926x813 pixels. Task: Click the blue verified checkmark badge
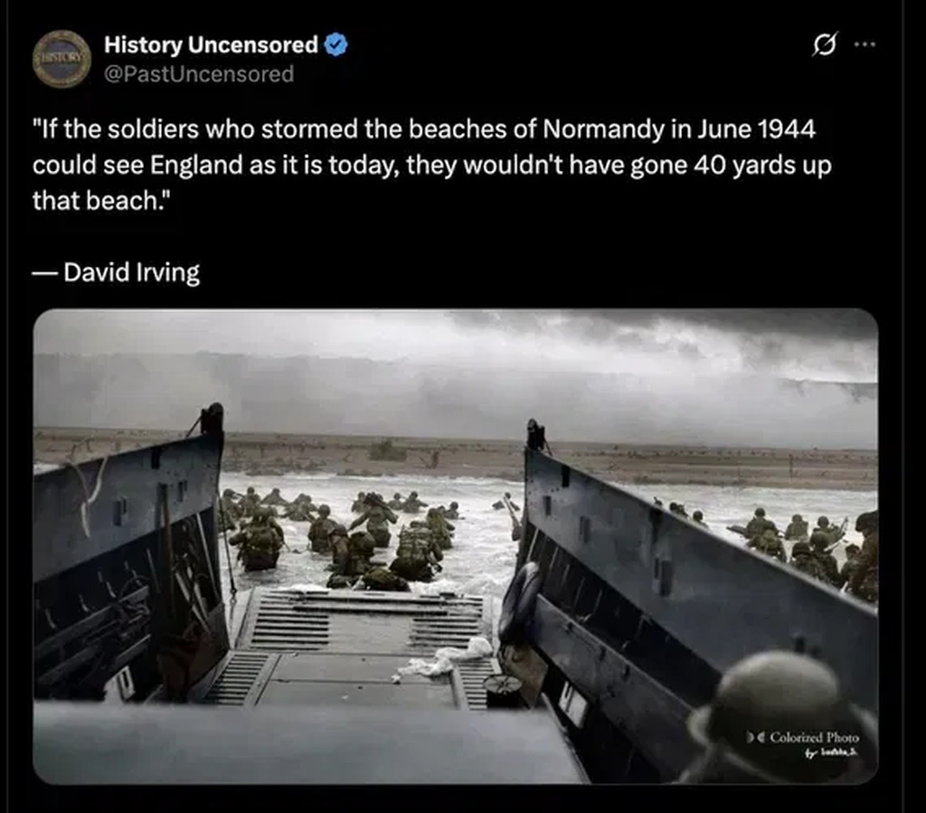tap(336, 45)
